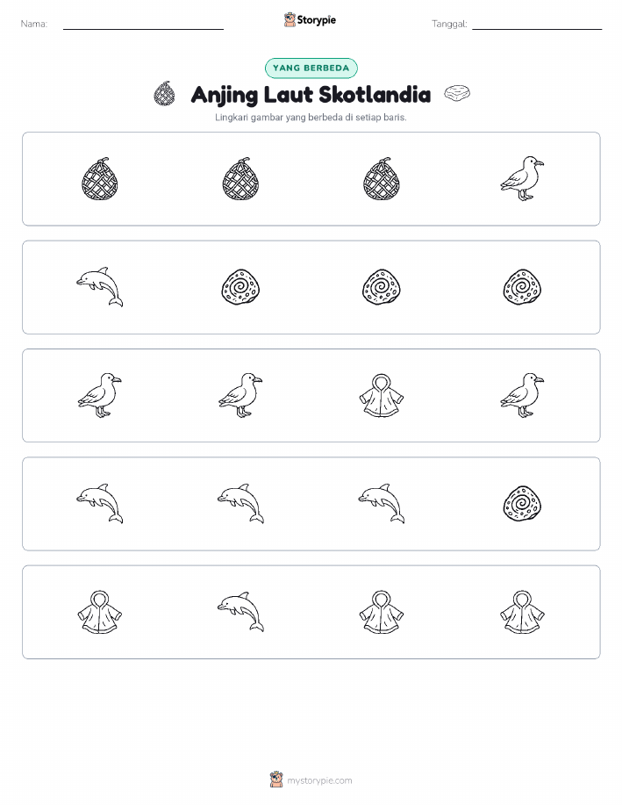The image size is (622, 805).
Task: Click the Anjing Laut Skotlandia title
Action: click(311, 95)
